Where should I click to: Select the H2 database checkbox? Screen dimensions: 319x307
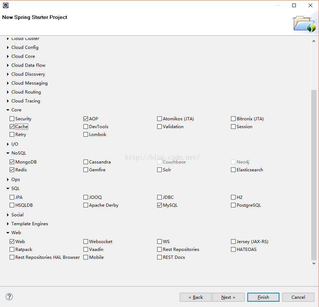pos(233,197)
